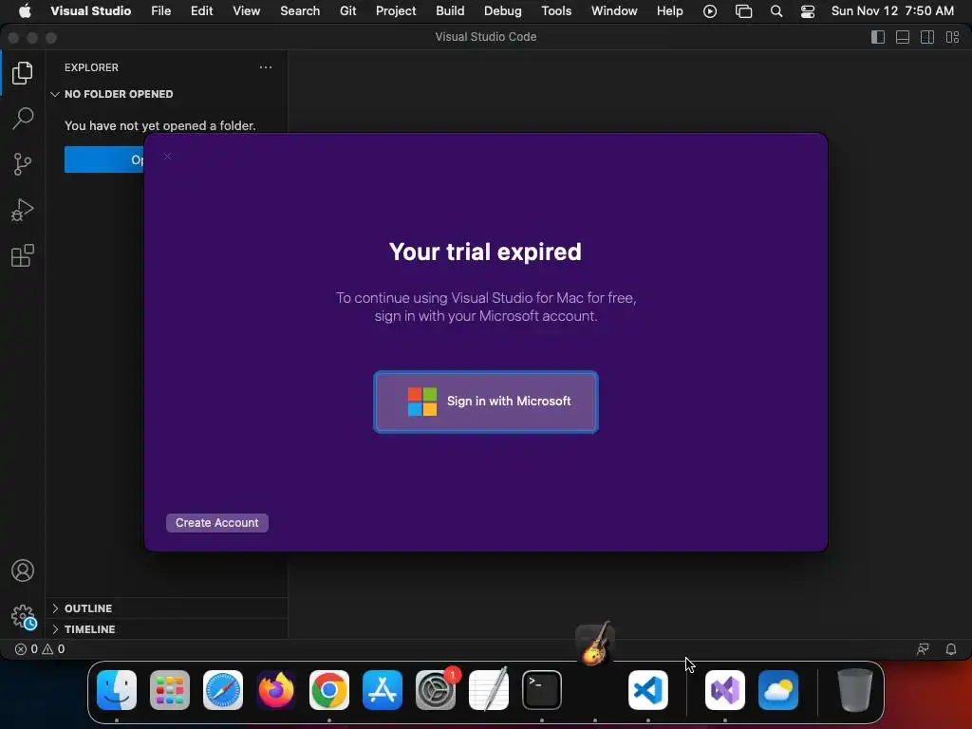Image resolution: width=972 pixels, height=729 pixels.
Task: Open the Accounts menu icon
Action: pyautogui.click(x=23, y=570)
